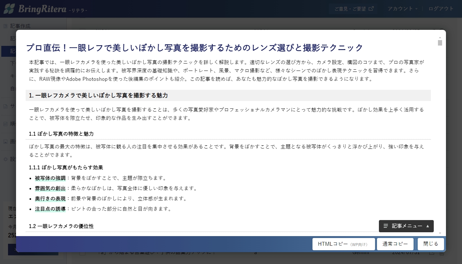Expand the アカウント dropdown

[x=402, y=9]
